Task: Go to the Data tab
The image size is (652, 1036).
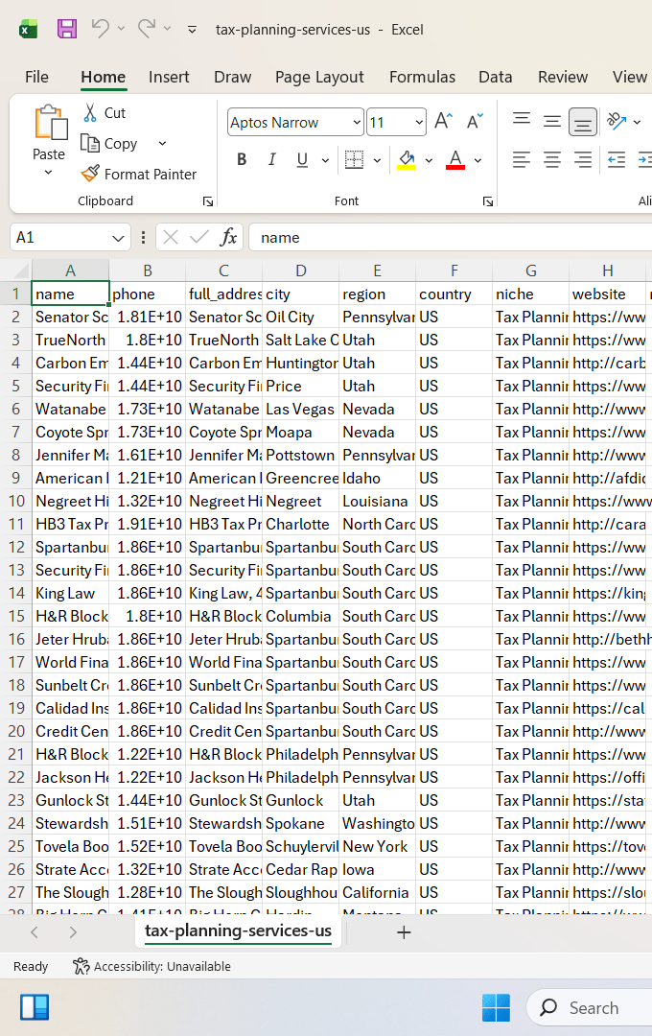Action: 496,77
